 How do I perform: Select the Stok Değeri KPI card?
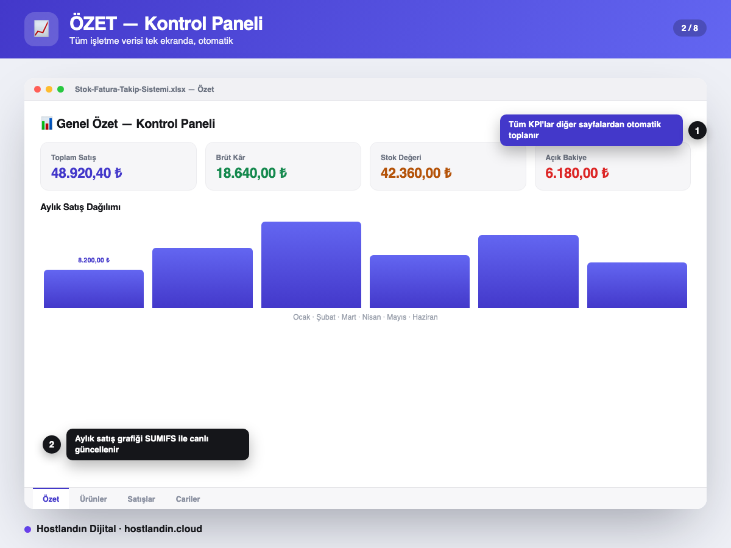[448, 166]
